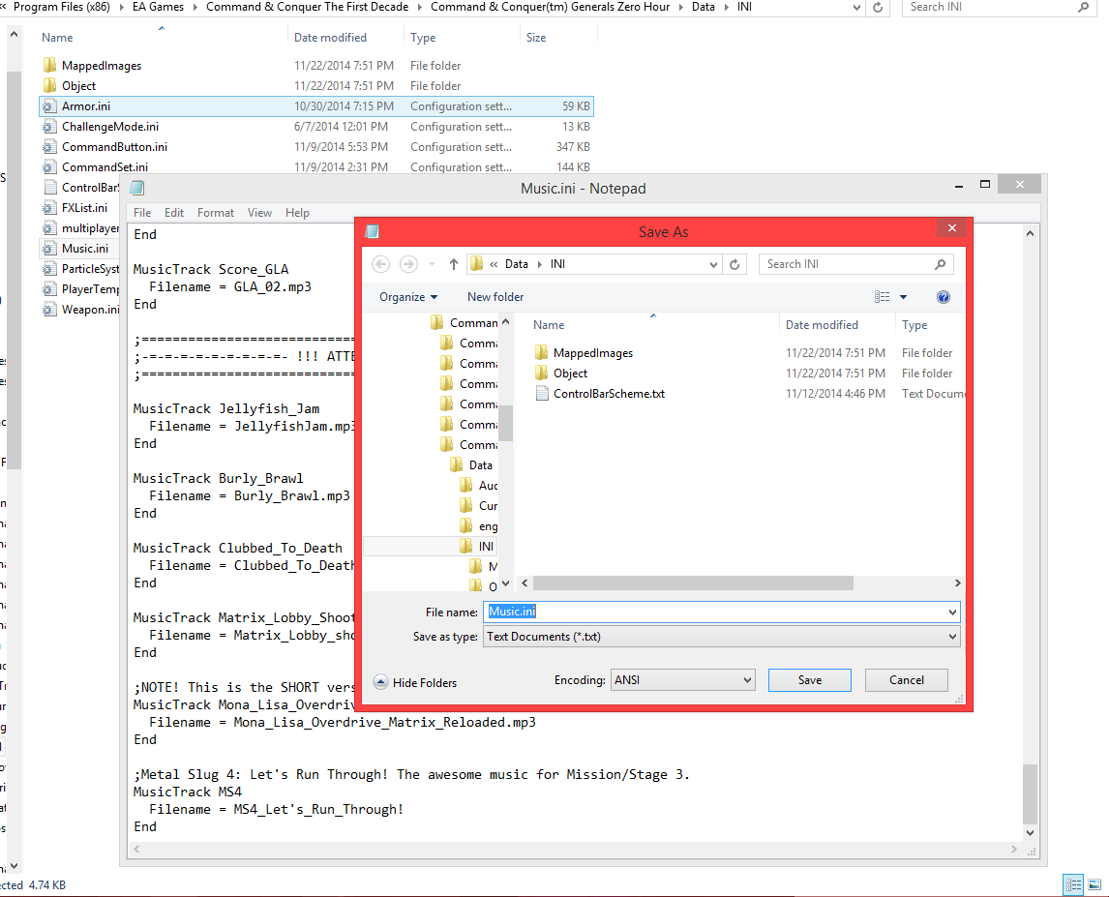The image size is (1109, 897).
Task: Click the Cancel button
Action: (x=907, y=680)
